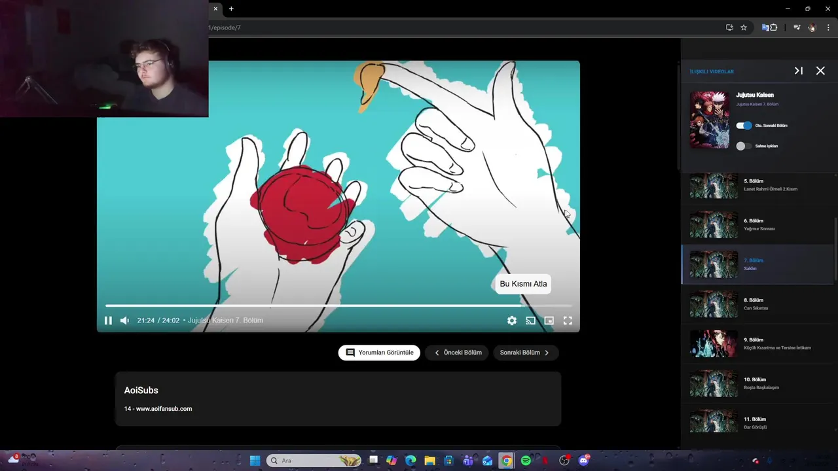Click the episode list scrollbar
The image size is (838, 471).
click(x=836, y=250)
